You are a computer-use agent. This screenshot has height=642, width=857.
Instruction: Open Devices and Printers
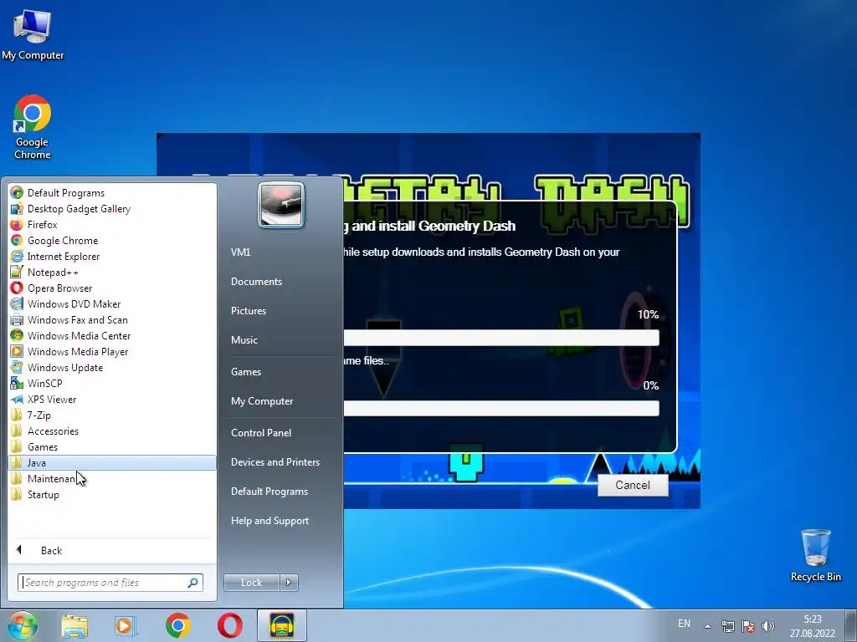click(275, 461)
